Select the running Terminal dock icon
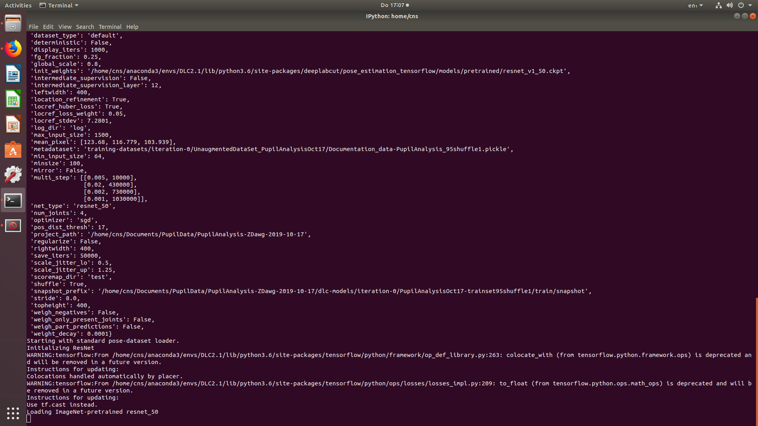758x426 pixels. point(13,200)
